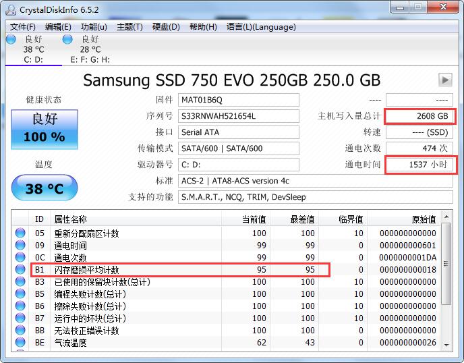This screenshot has width=464, height=363.
Task: Click raw value 000000000601
Action: 408,246
